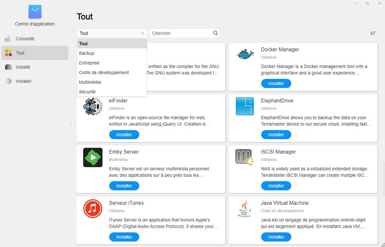The height and width of the screenshot is (247, 385).
Task: Install Docker Manager
Action: tap(276, 84)
